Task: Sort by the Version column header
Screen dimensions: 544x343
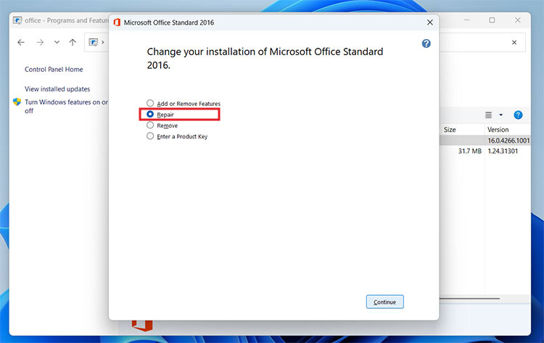Action: click(x=498, y=130)
